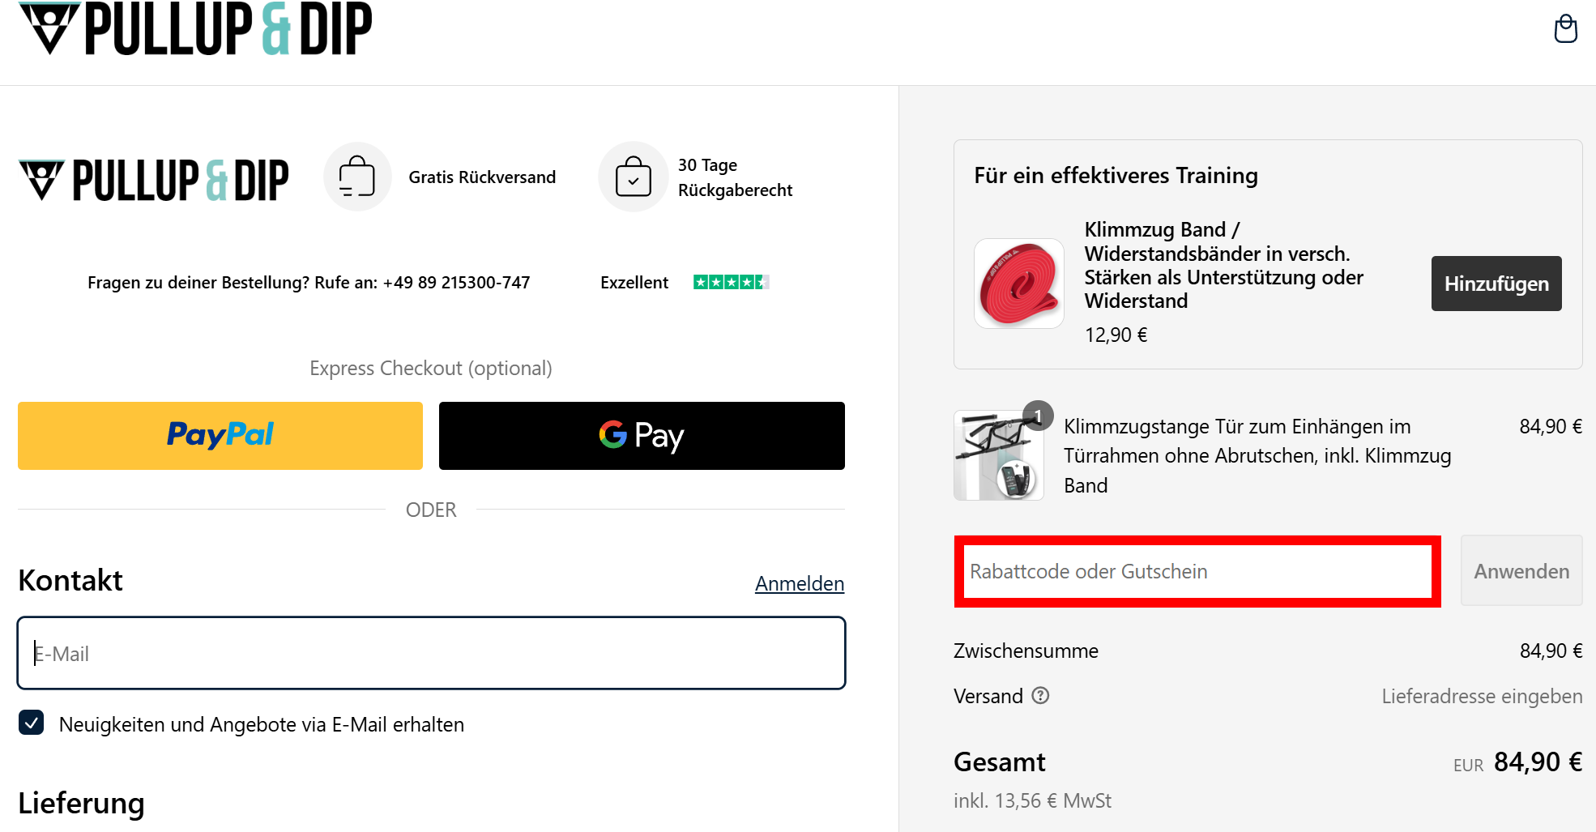1596x832 pixels.
Task: Click the Für ein effektiveres Training heading
Action: point(1116,175)
